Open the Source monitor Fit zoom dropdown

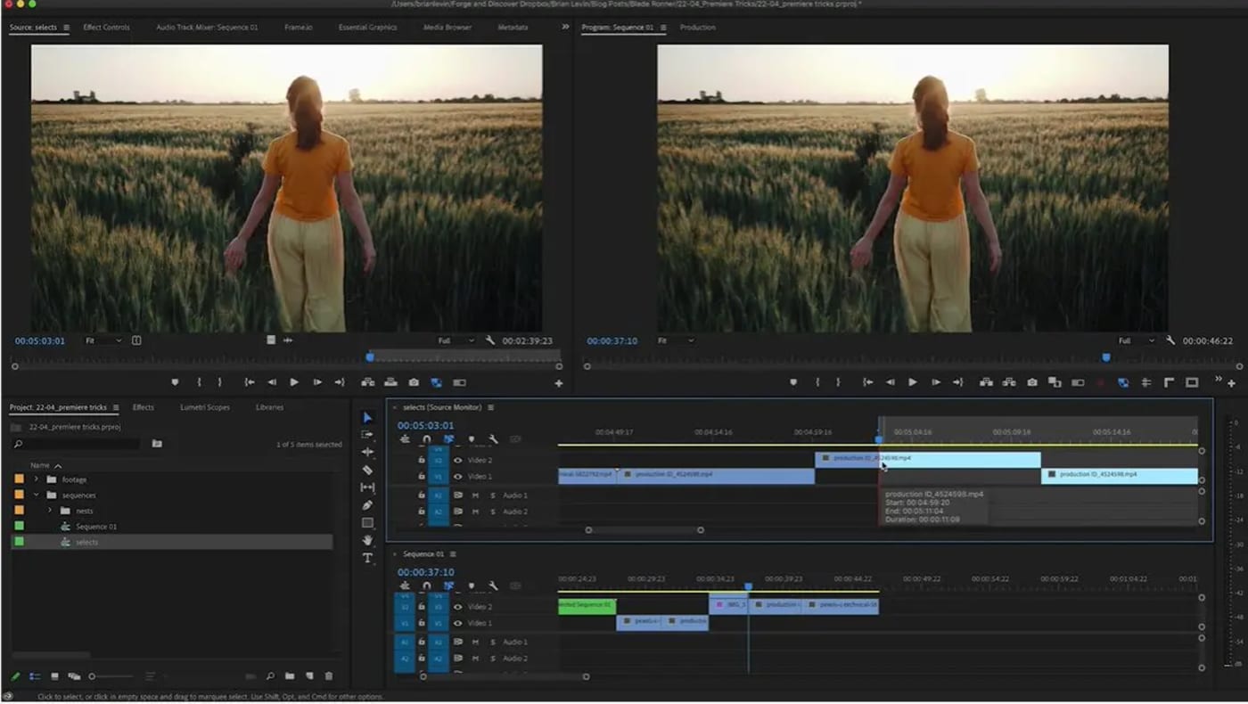(x=103, y=340)
